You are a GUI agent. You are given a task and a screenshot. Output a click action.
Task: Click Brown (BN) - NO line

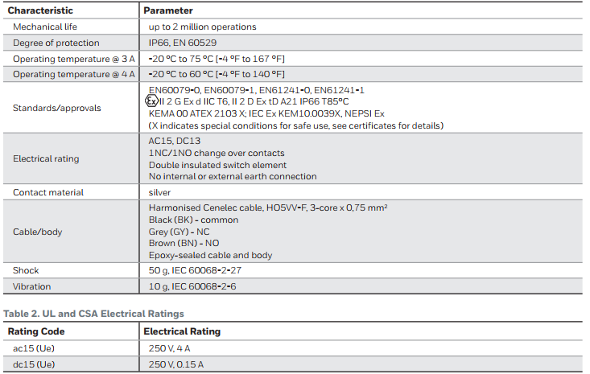184,243
